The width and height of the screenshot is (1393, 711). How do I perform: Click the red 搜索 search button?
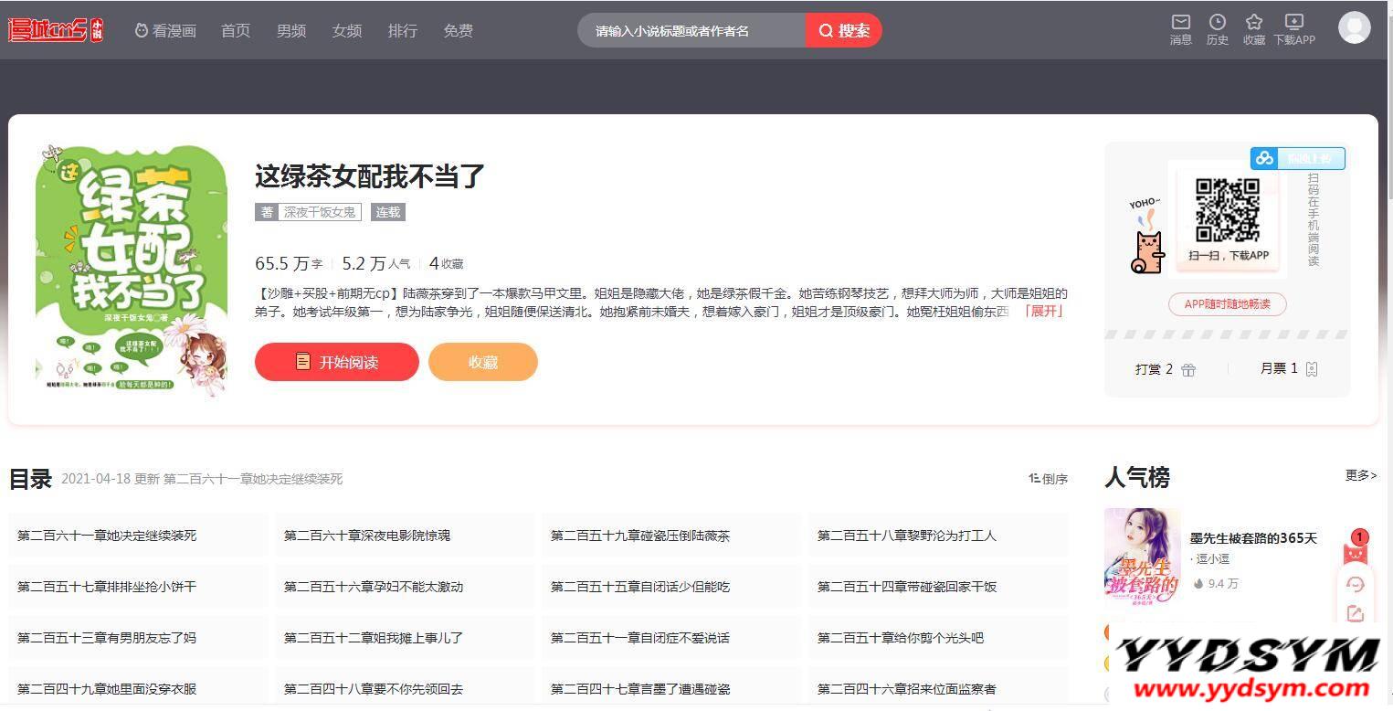(x=843, y=30)
